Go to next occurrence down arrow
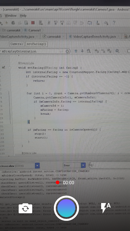The height and width of the screenshot is (231, 130). pos(82,51)
